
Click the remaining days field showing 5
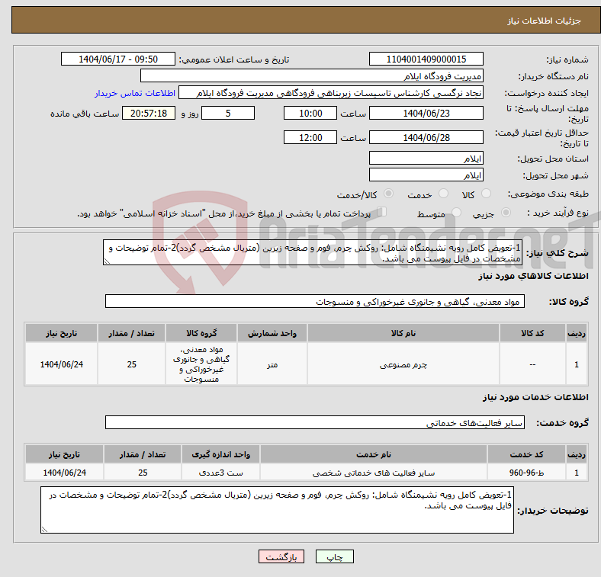(x=228, y=113)
